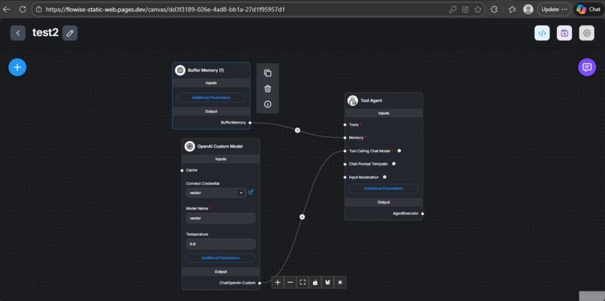The image size is (605, 301).
Task: Expand Tool Agent Additional Parameters
Action: (384, 189)
